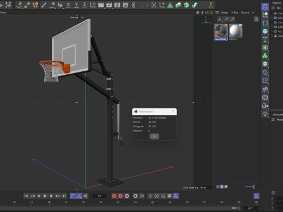Open Render Settings clapperboard gear icon

click(117, 5)
